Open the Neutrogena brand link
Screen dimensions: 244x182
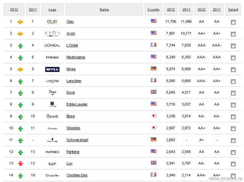click(76, 57)
